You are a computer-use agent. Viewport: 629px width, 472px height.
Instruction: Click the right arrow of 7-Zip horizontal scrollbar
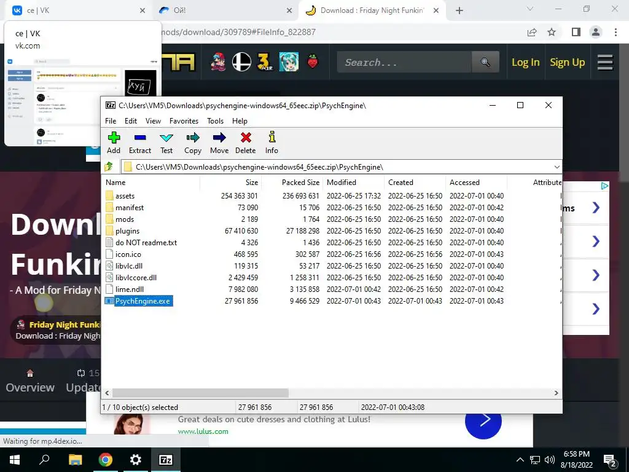coord(557,393)
